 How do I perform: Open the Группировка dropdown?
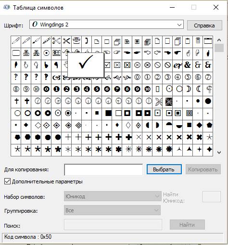click(x=112, y=210)
